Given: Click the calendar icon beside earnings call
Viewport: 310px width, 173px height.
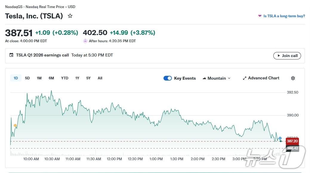Looking at the screenshot, I should pos(11,55).
